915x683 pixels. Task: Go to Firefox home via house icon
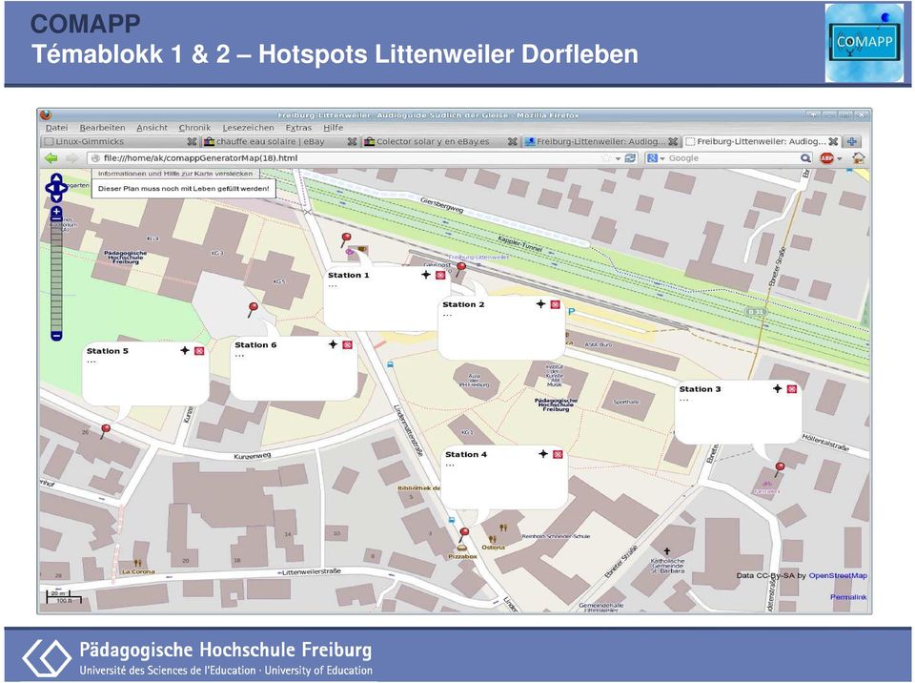coord(858,157)
